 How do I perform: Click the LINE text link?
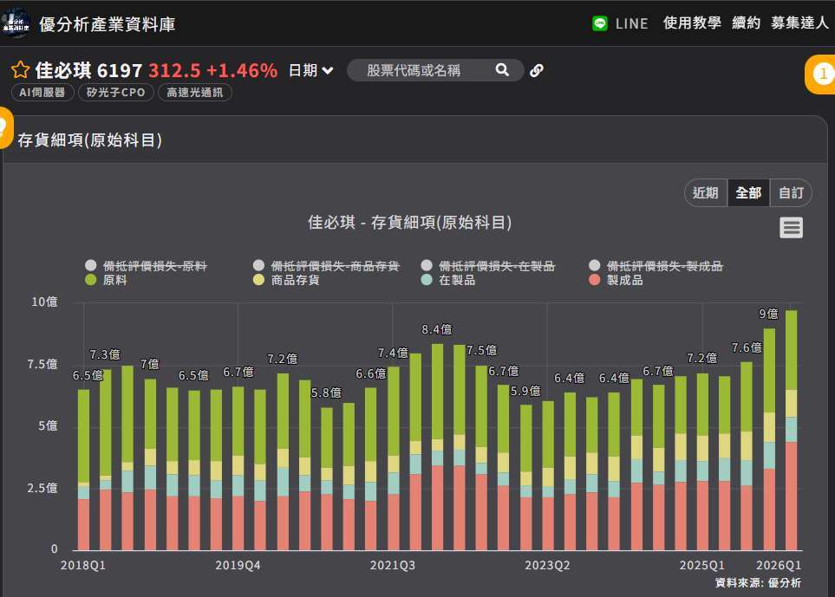631,23
